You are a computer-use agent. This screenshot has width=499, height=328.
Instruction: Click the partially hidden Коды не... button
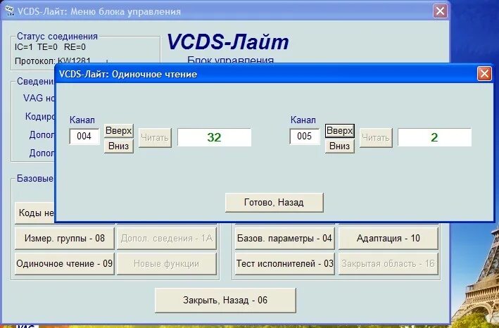point(35,213)
